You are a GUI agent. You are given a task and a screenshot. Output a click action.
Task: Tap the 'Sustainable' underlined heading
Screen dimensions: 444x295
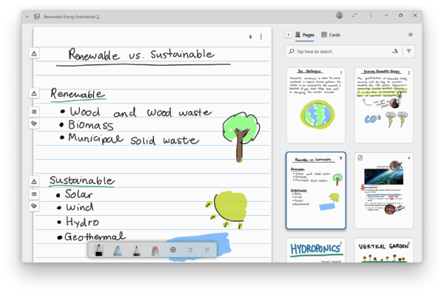click(x=82, y=181)
